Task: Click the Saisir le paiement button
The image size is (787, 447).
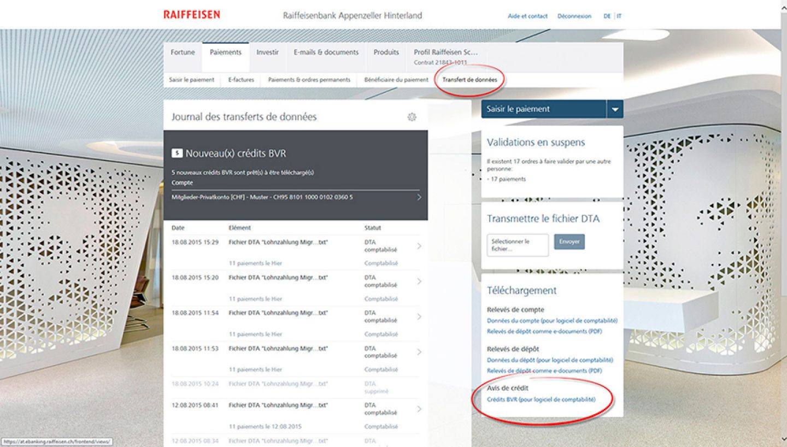Action: [x=543, y=109]
